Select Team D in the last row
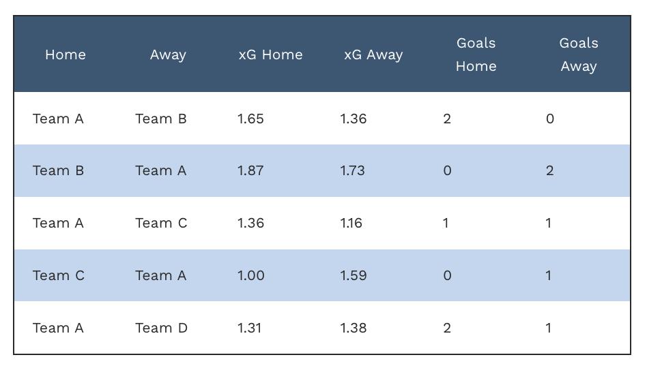647x368 pixels. click(161, 328)
